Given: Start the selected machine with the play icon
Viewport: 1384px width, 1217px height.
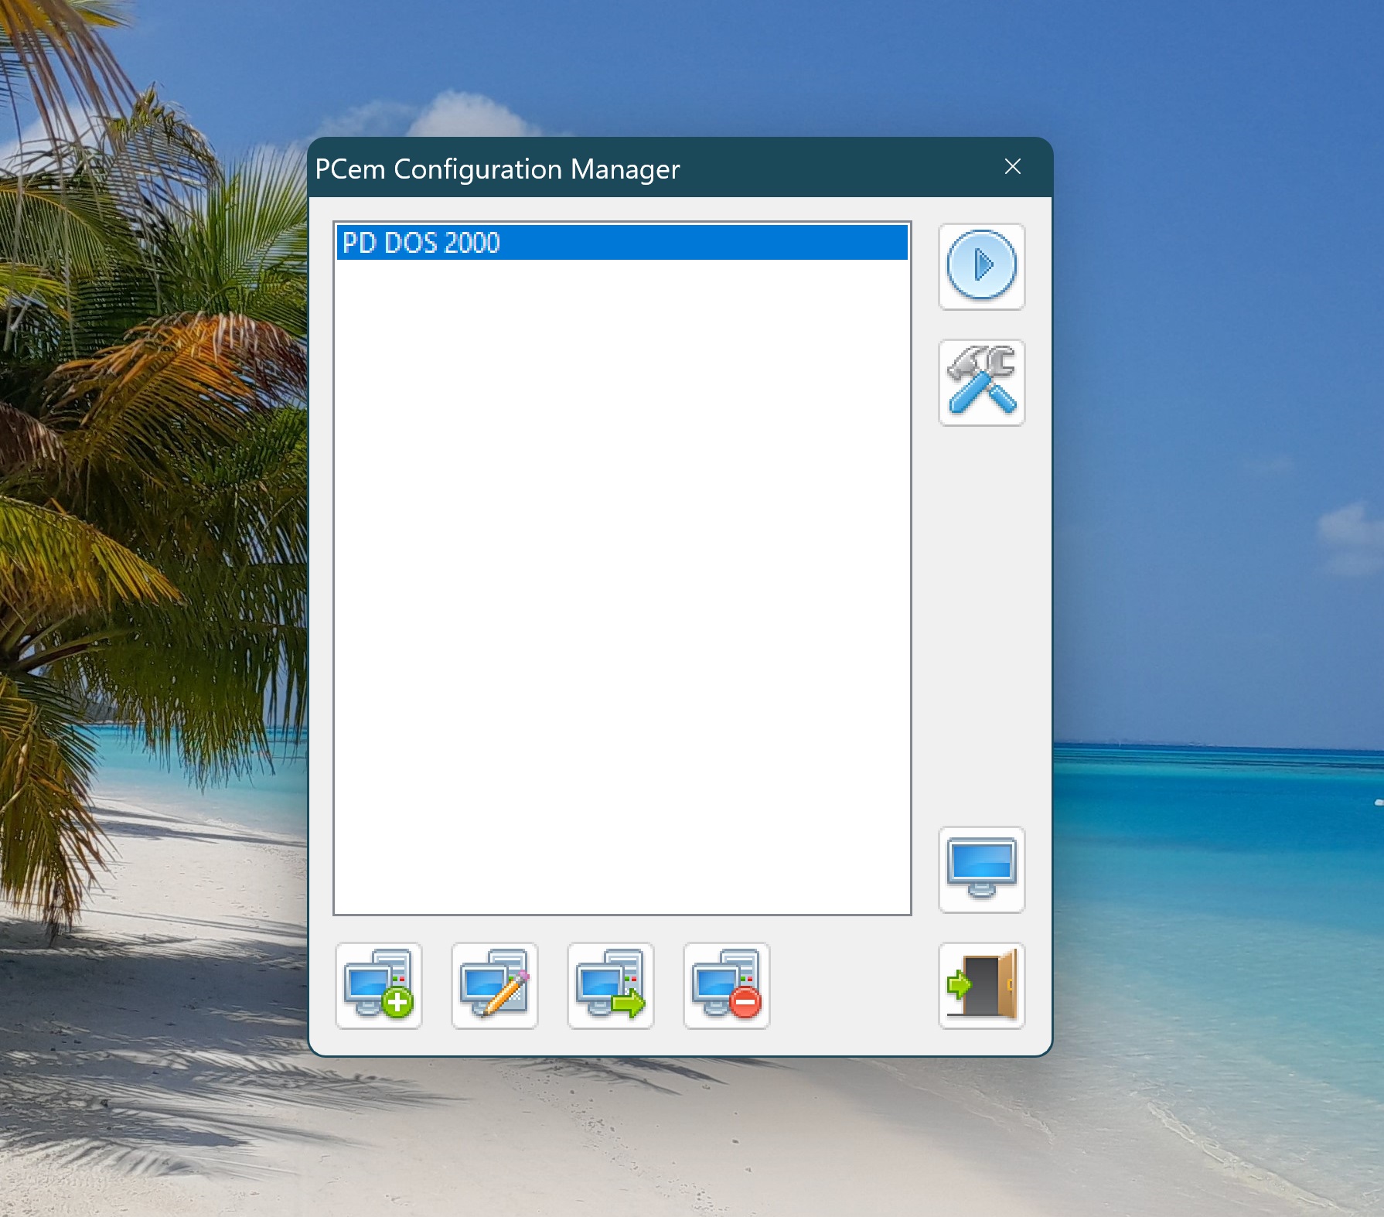Looking at the screenshot, I should pos(981,267).
